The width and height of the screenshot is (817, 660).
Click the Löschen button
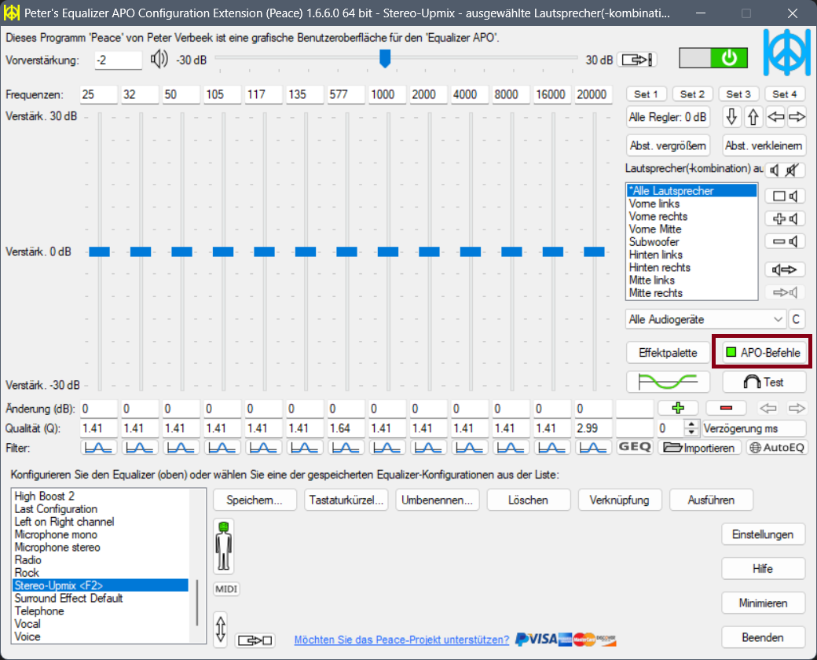[x=529, y=500]
